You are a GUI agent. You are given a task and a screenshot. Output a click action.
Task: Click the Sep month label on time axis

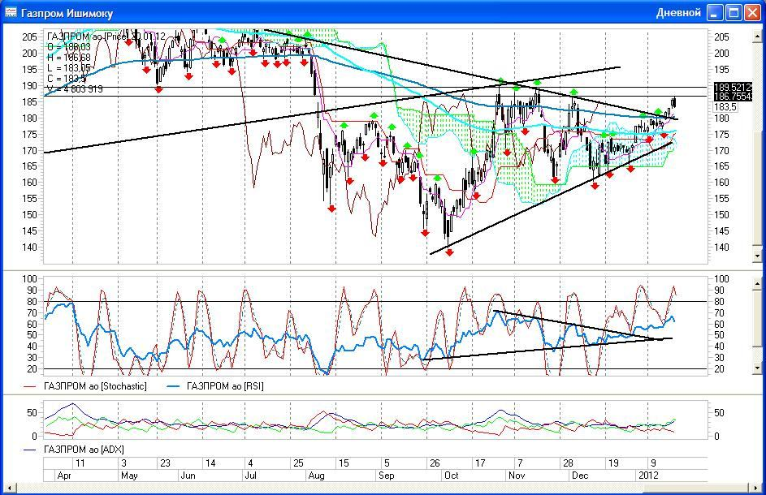387,476
